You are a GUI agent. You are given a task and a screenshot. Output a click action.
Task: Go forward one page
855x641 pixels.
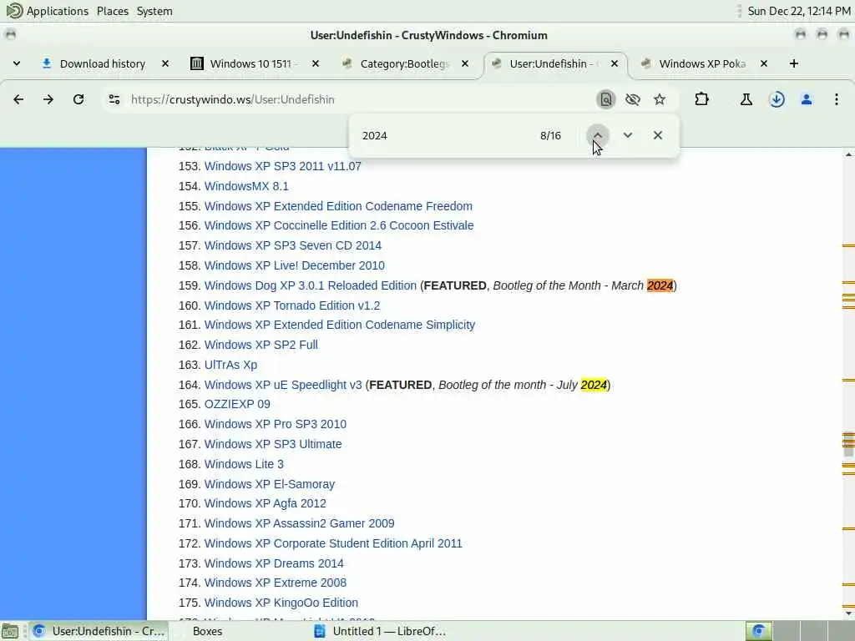48,100
